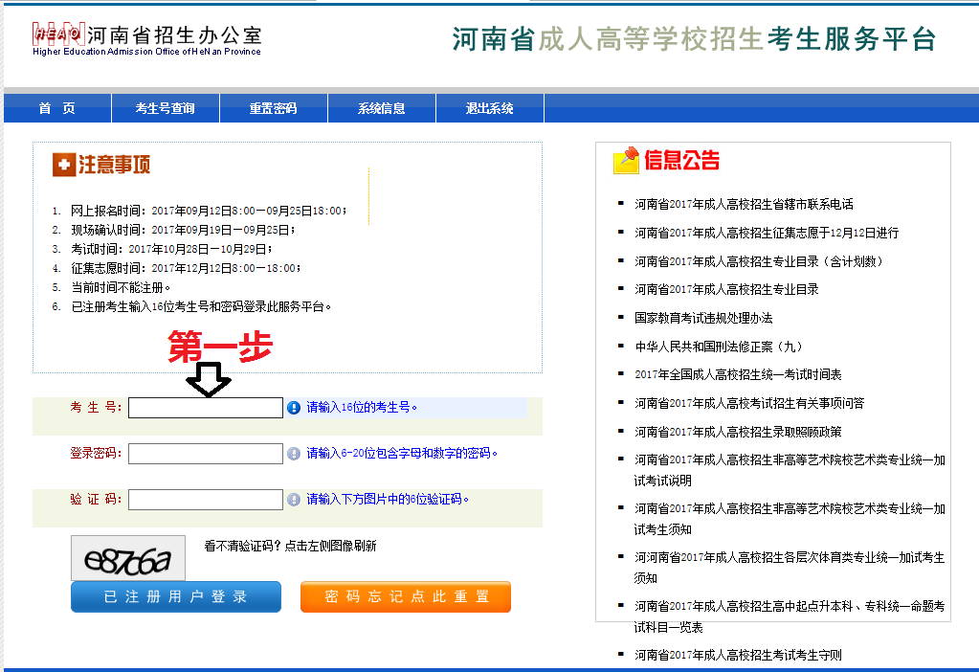The image size is (979, 672).
Task: Go to 重置密码 in navigation bar
Action: pyautogui.click(x=273, y=108)
